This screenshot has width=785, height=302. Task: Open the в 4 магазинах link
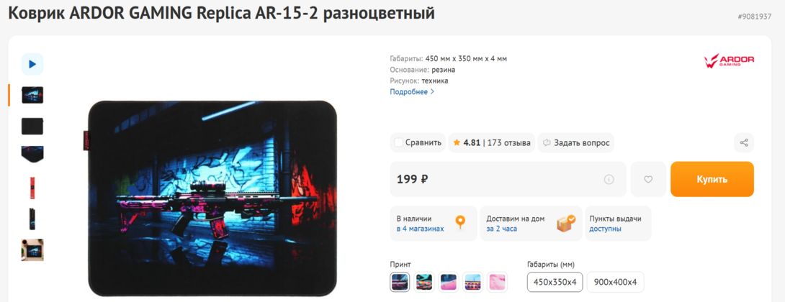click(x=420, y=229)
